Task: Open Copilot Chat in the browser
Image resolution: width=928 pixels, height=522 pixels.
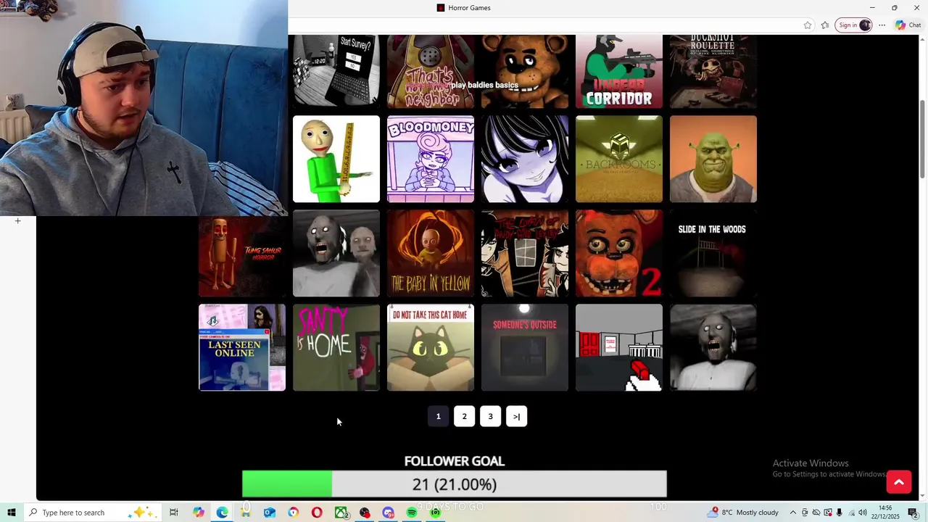Action: tap(908, 25)
